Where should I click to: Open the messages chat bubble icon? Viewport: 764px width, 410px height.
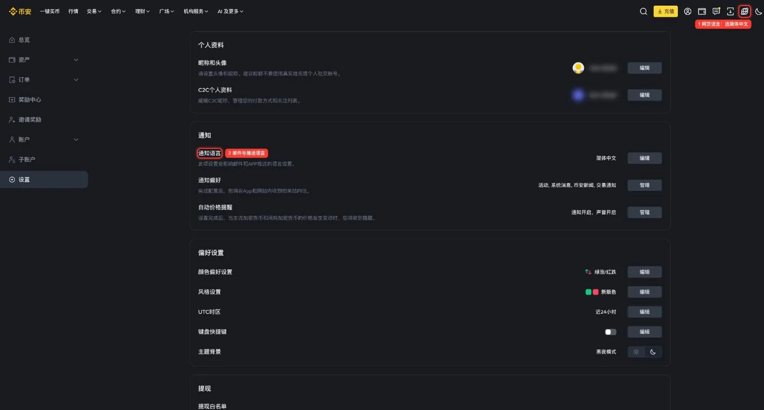(x=716, y=11)
